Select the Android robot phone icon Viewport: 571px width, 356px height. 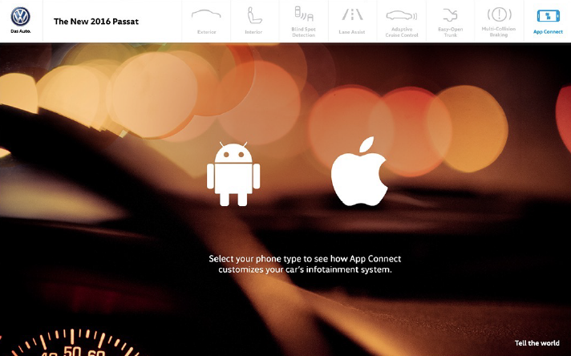tap(233, 173)
